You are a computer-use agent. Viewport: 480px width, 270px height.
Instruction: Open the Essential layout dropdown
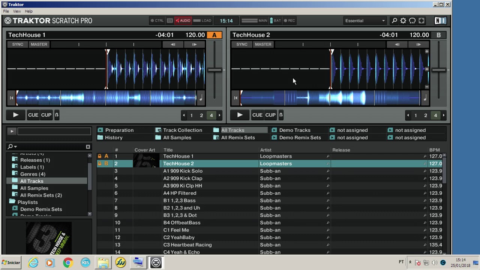tap(365, 21)
